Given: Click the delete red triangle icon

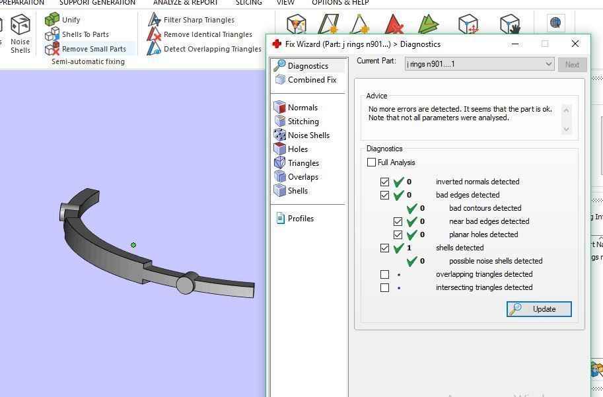Looking at the screenshot, I should [x=393, y=24].
